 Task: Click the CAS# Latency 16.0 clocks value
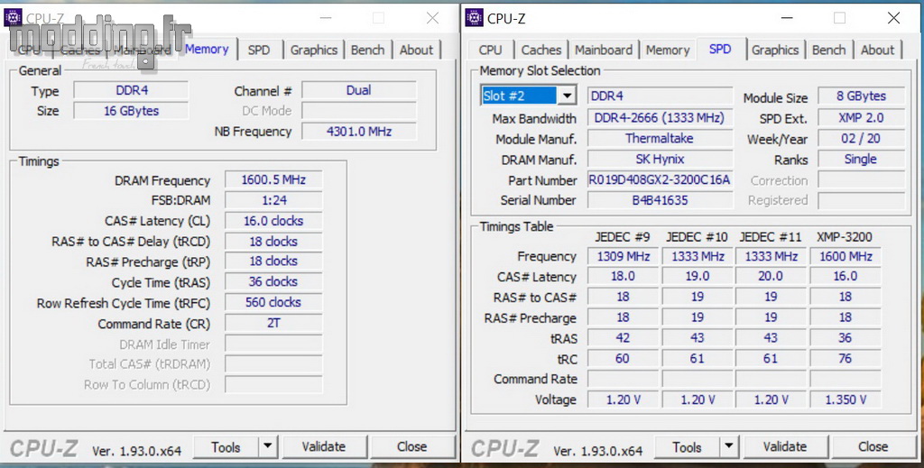tap(273, 221)
